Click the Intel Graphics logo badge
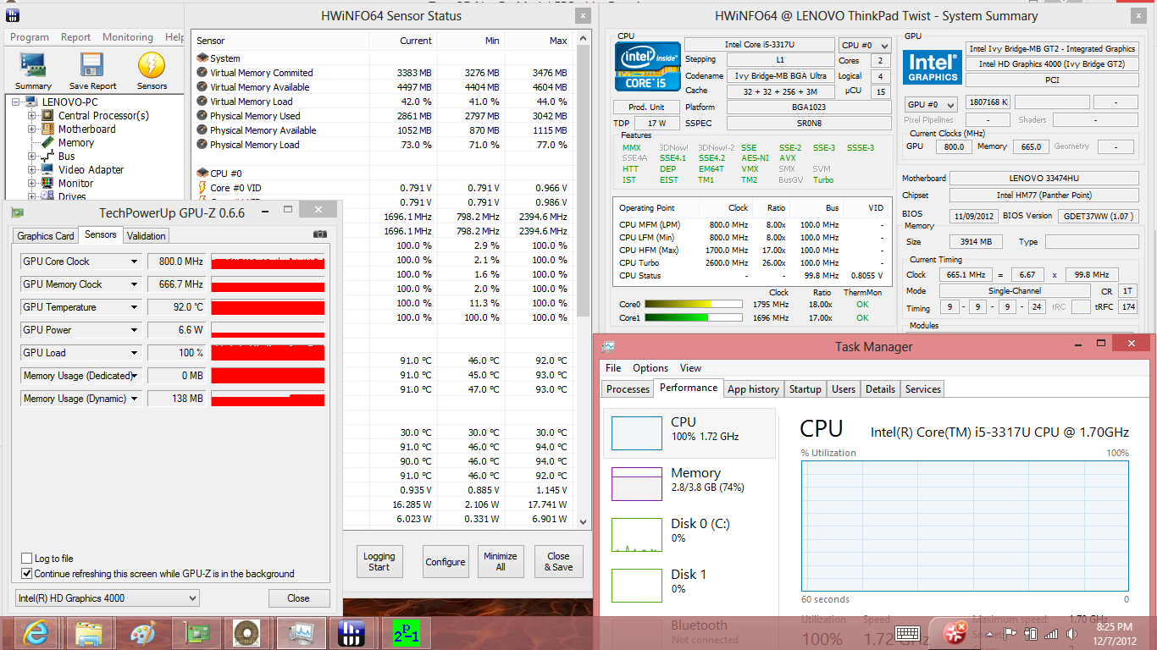1157x650 pixels. [x=933, y=69]
